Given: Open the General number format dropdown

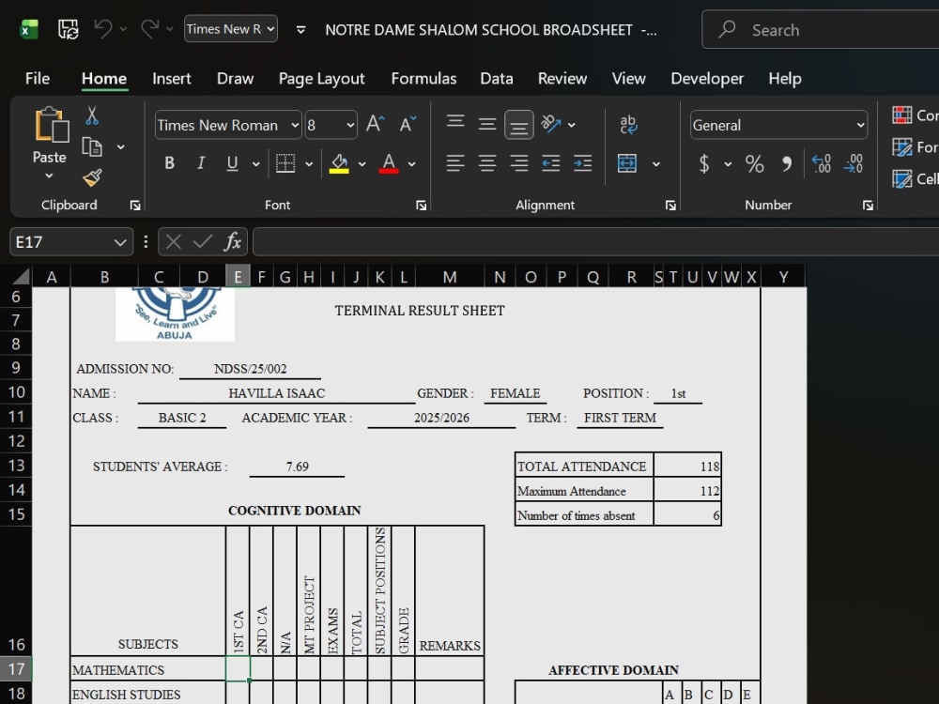Looking at the screenshot, I should pyautogui.click(x=860, y=125).
